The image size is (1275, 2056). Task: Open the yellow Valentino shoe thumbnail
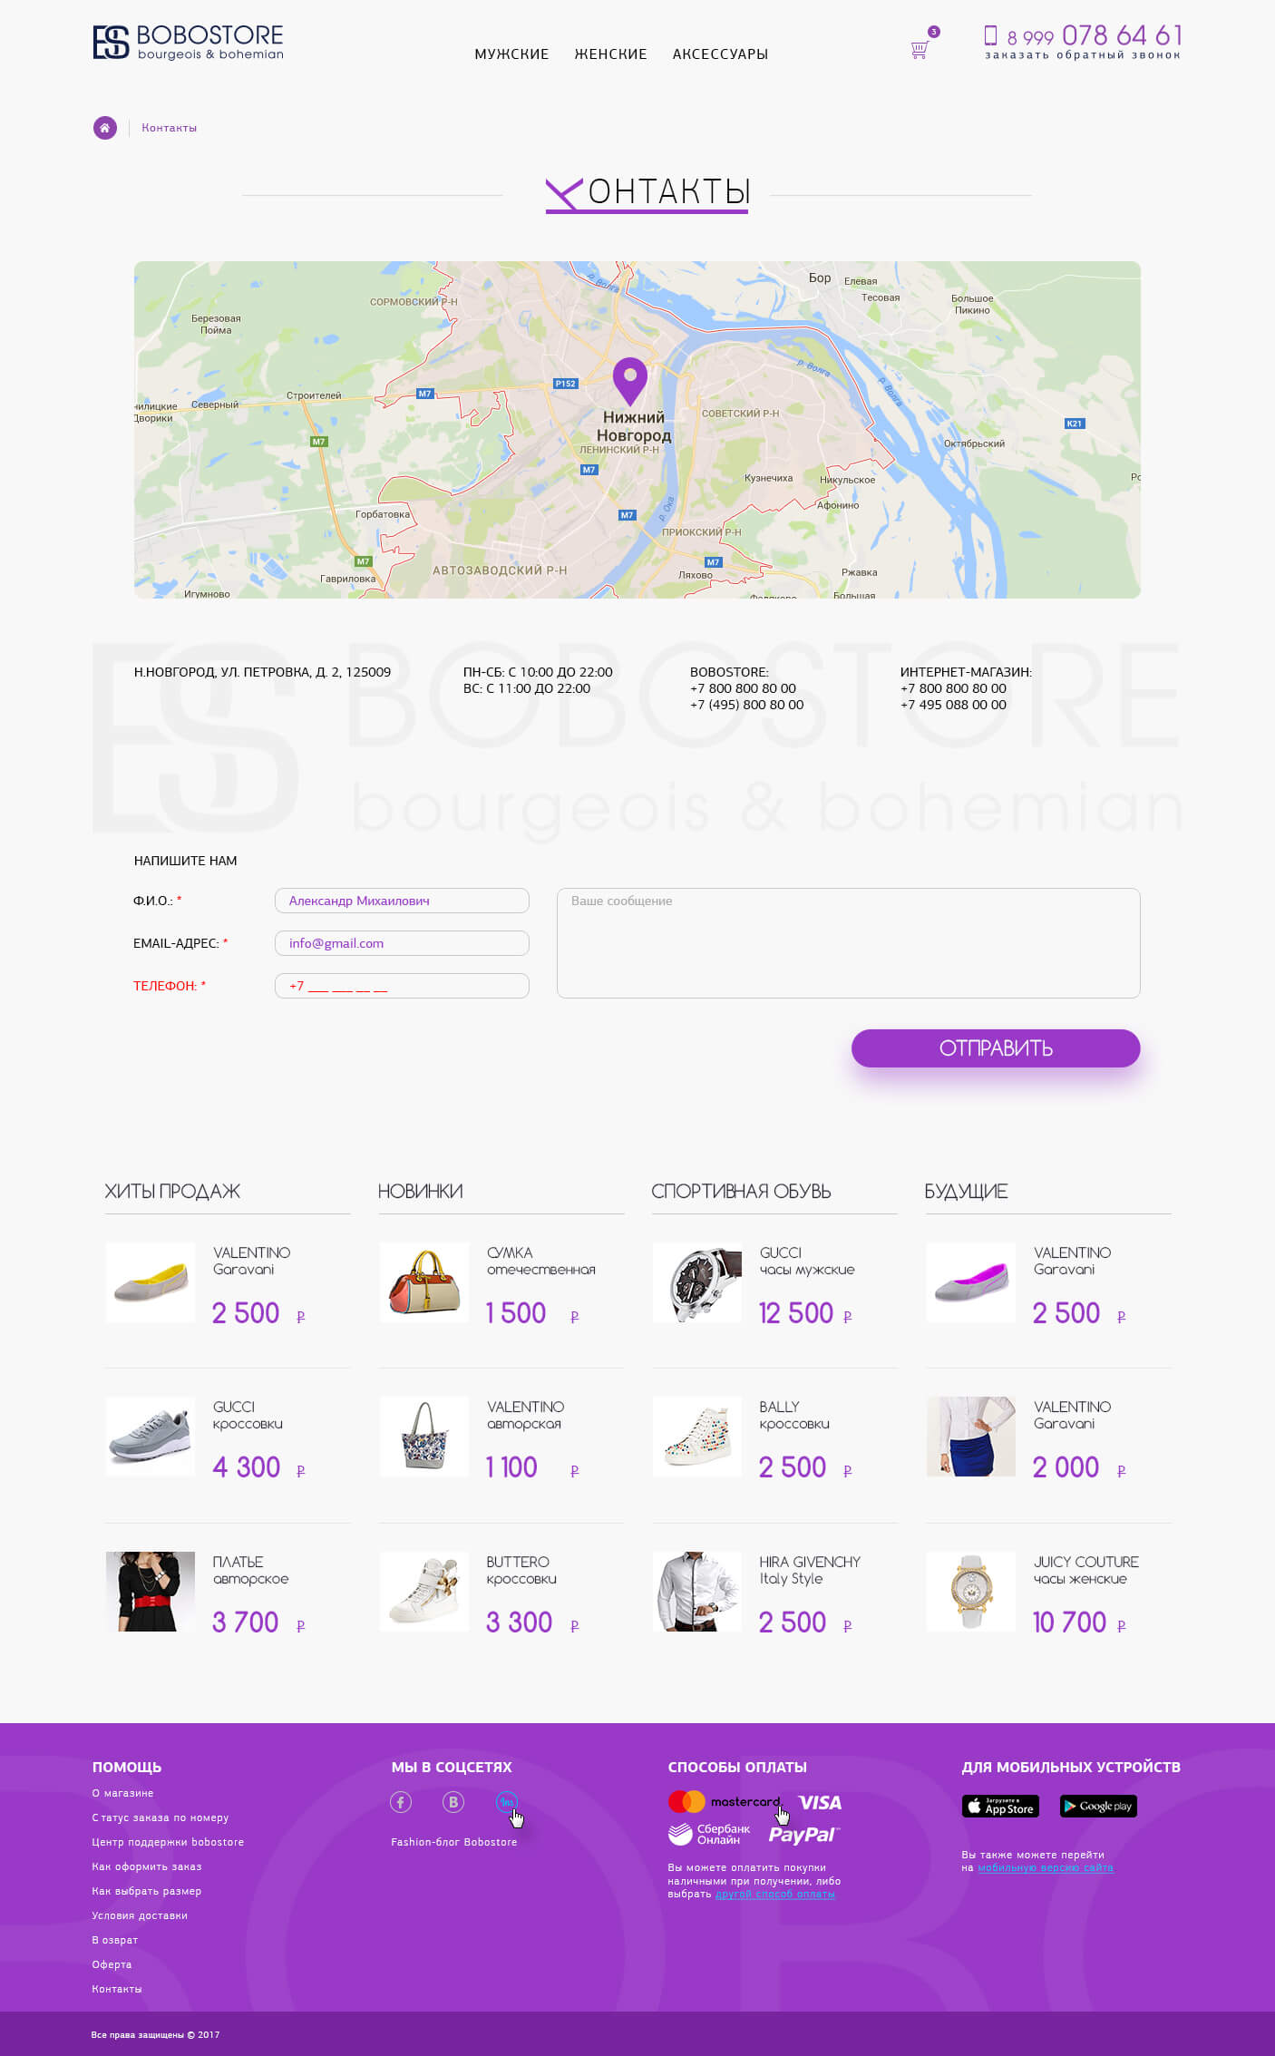151,1282
